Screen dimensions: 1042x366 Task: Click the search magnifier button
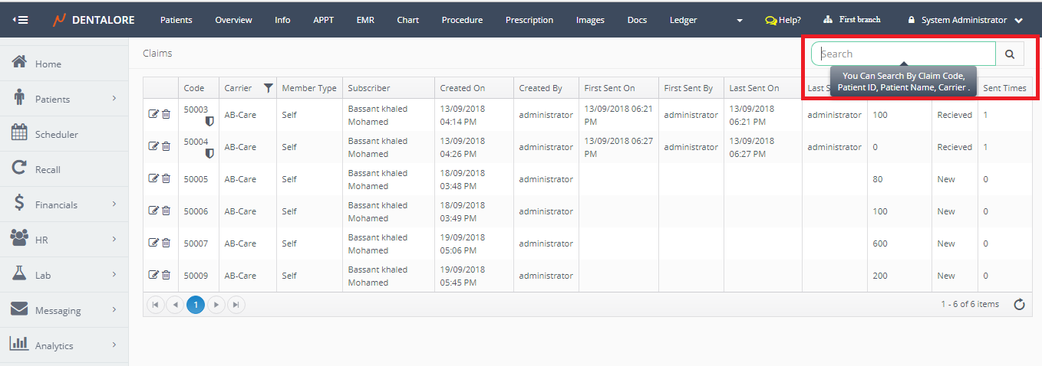pos(1010,54)
